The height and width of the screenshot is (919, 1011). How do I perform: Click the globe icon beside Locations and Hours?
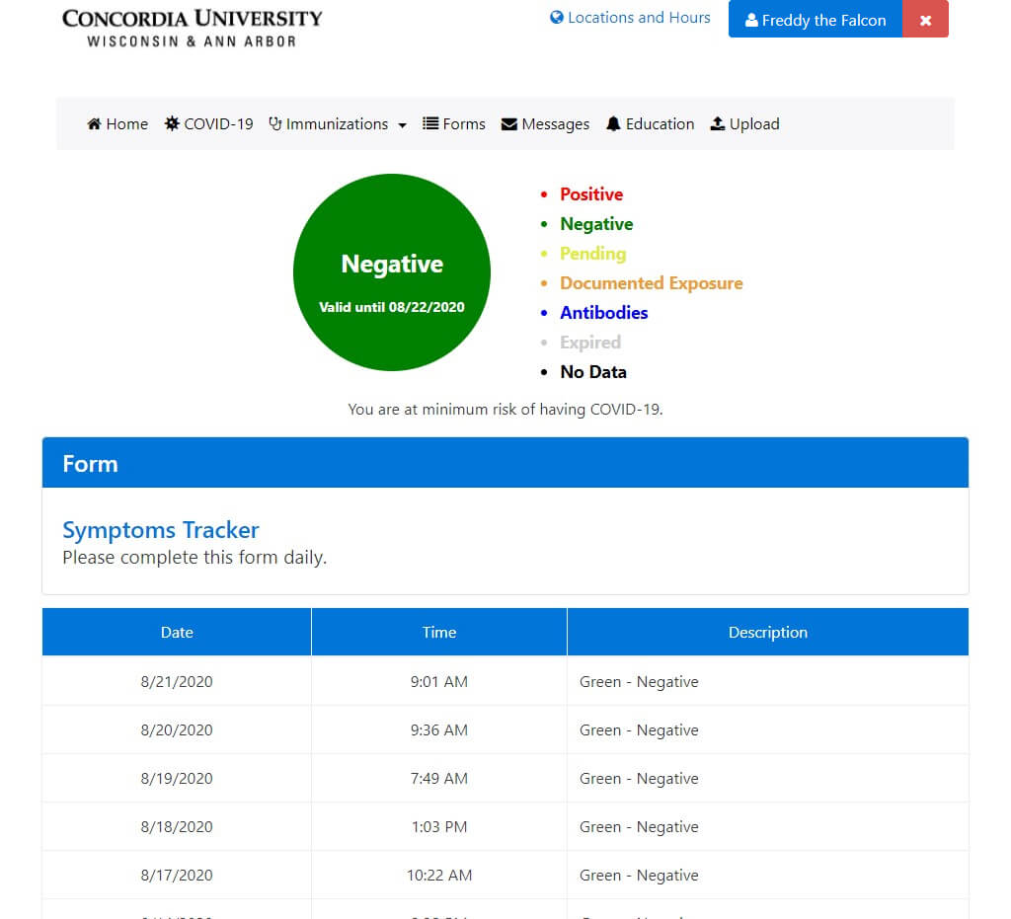tap(557, 18)
